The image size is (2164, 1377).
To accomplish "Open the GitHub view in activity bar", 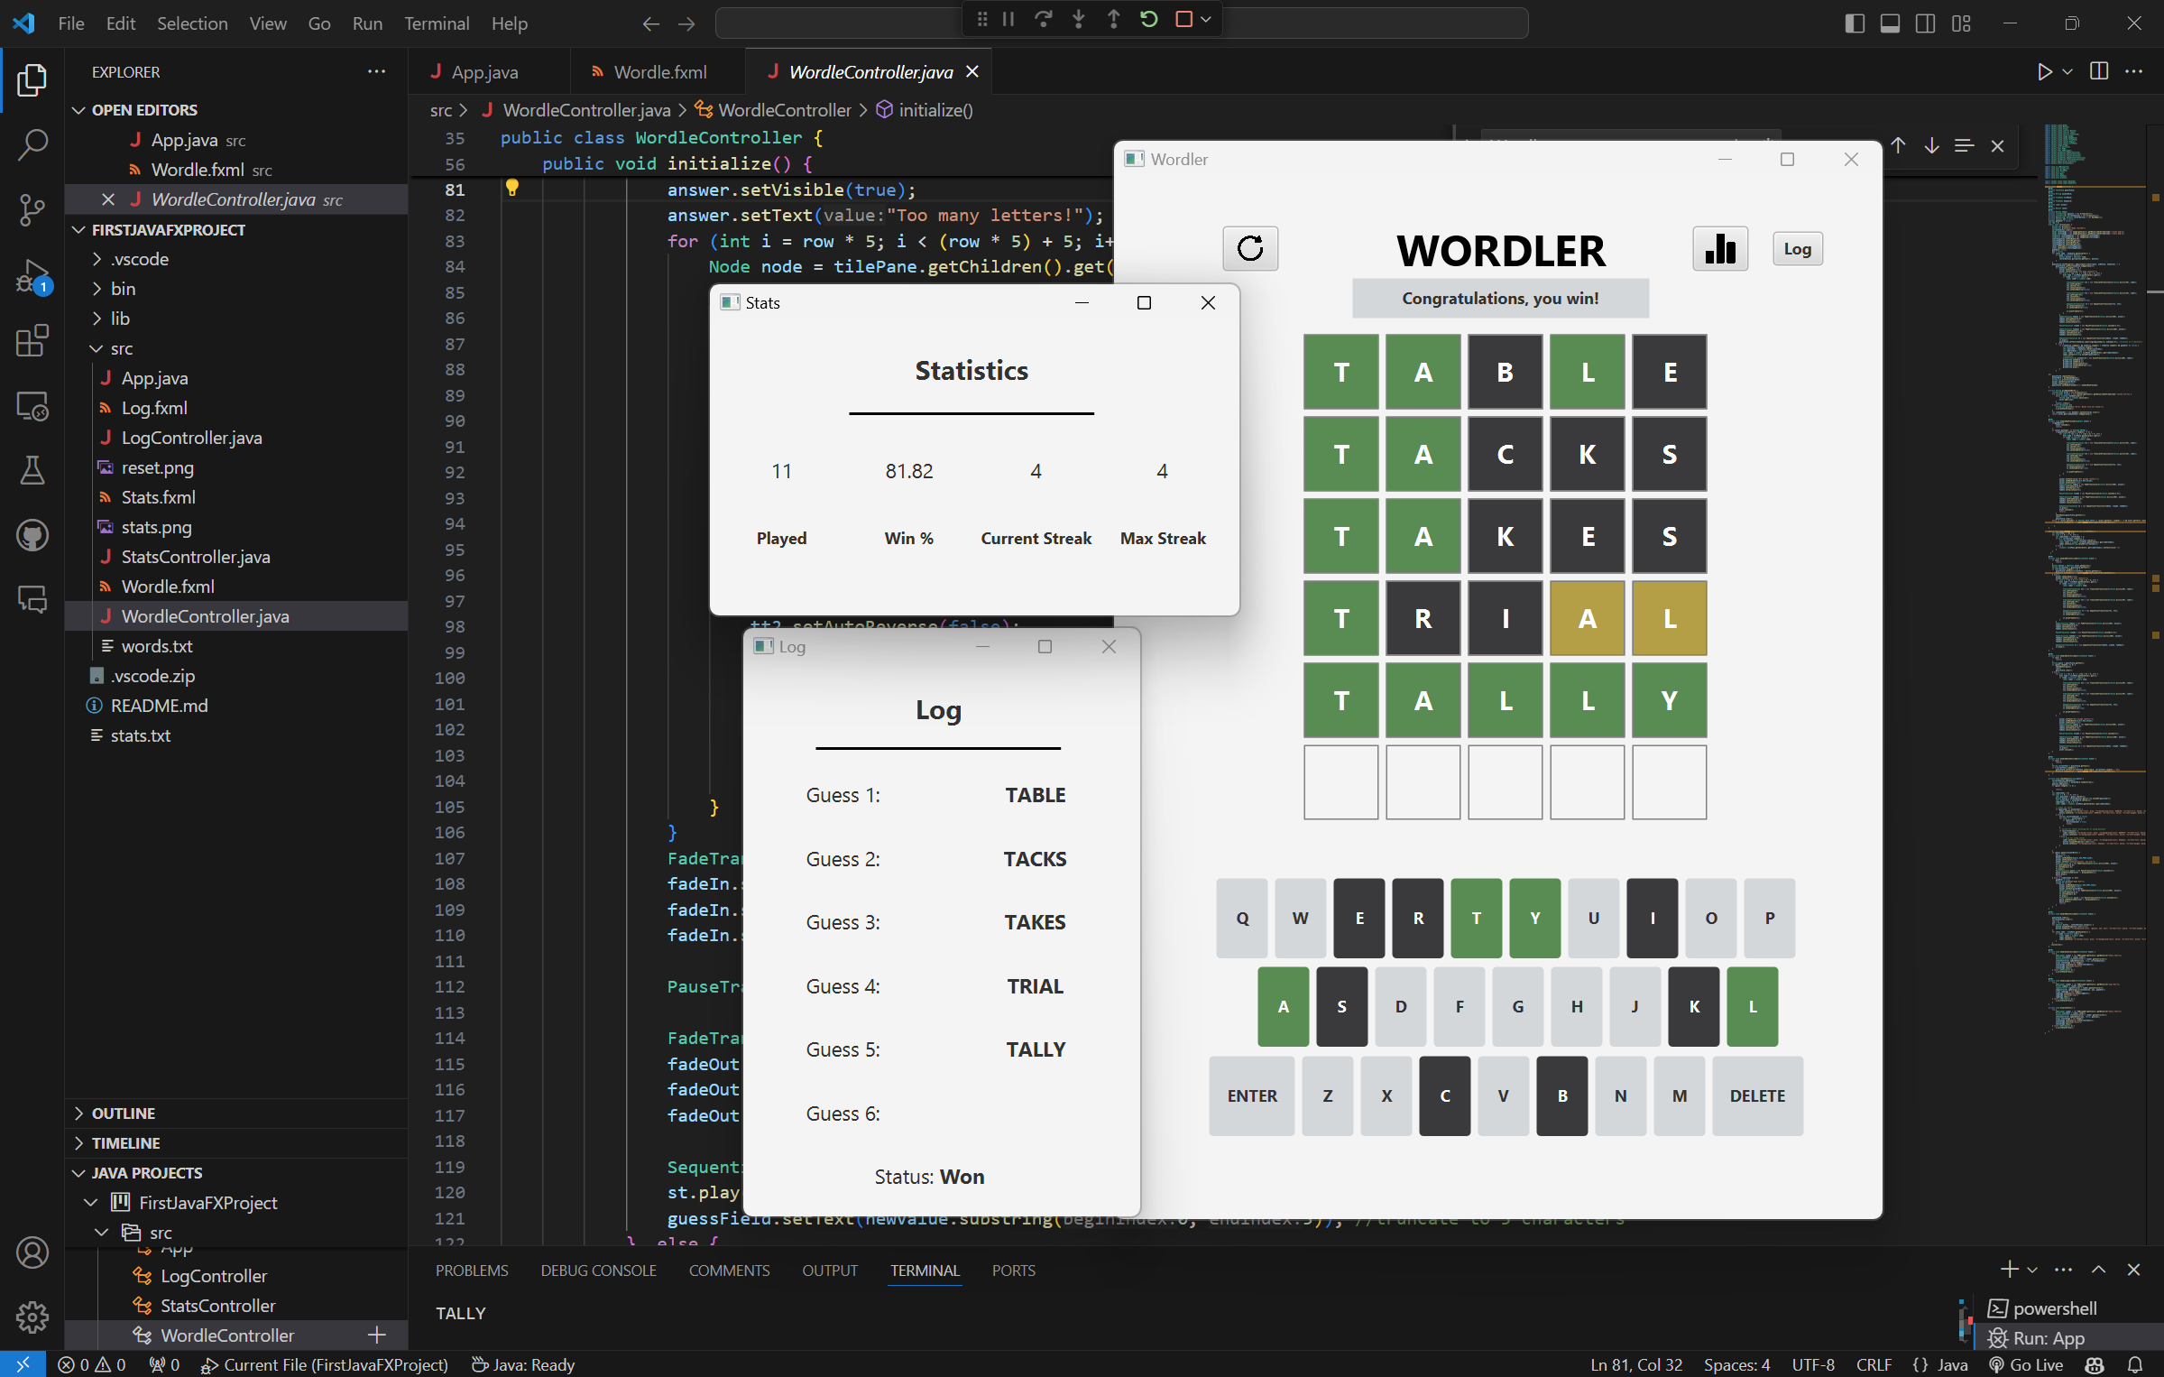I will coord(32,535).
